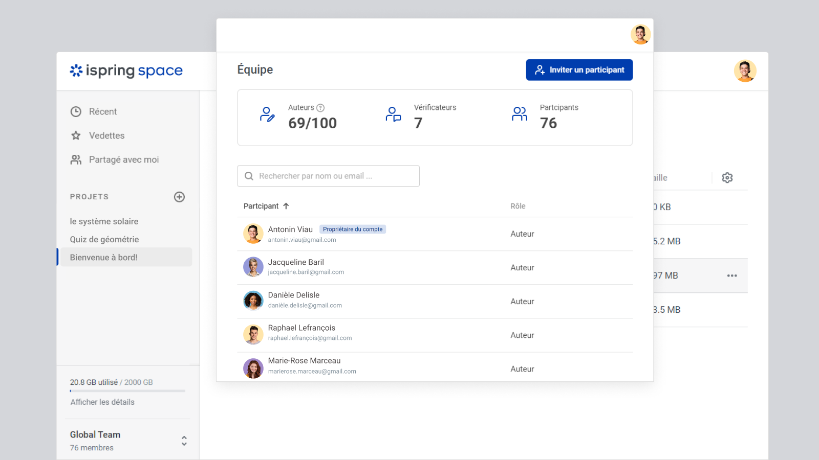Click the Participants group icon

pos(520,114)
